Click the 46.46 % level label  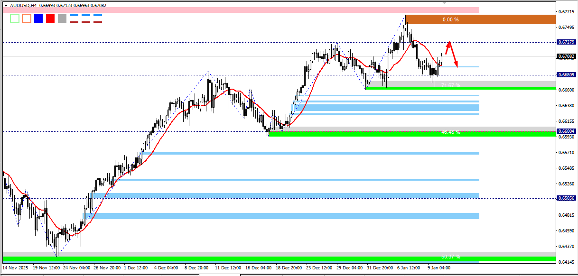point(451,132)
